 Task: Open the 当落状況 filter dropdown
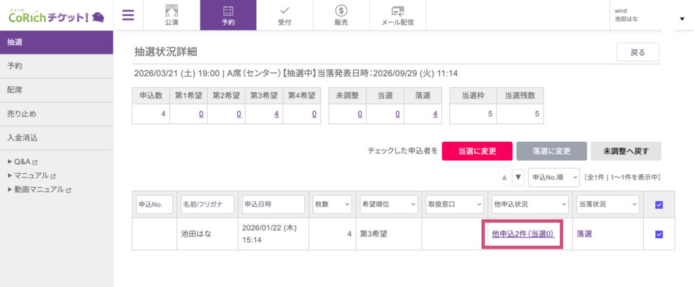607,204
